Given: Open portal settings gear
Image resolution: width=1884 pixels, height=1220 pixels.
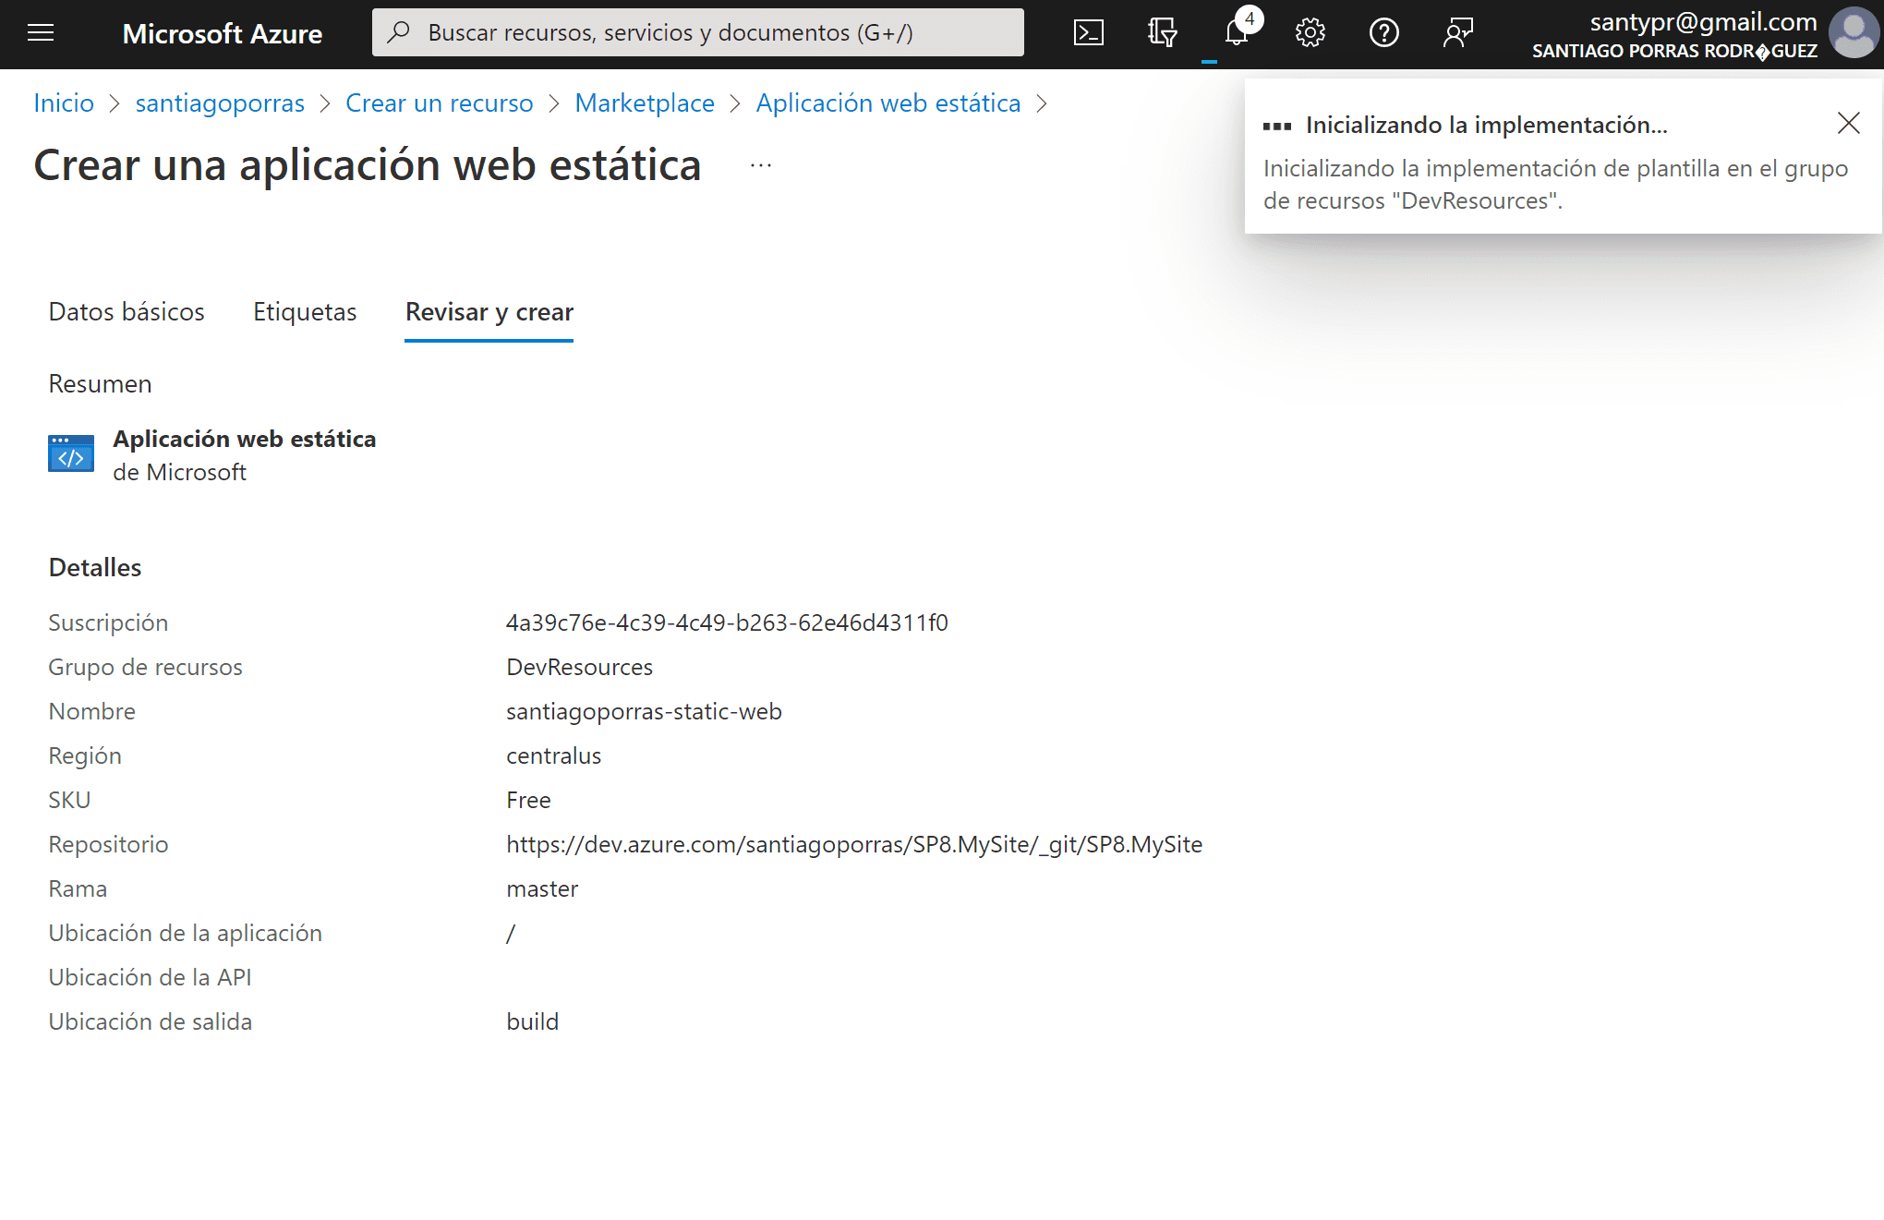Looking at the screenshot, I should point(1310,33).
